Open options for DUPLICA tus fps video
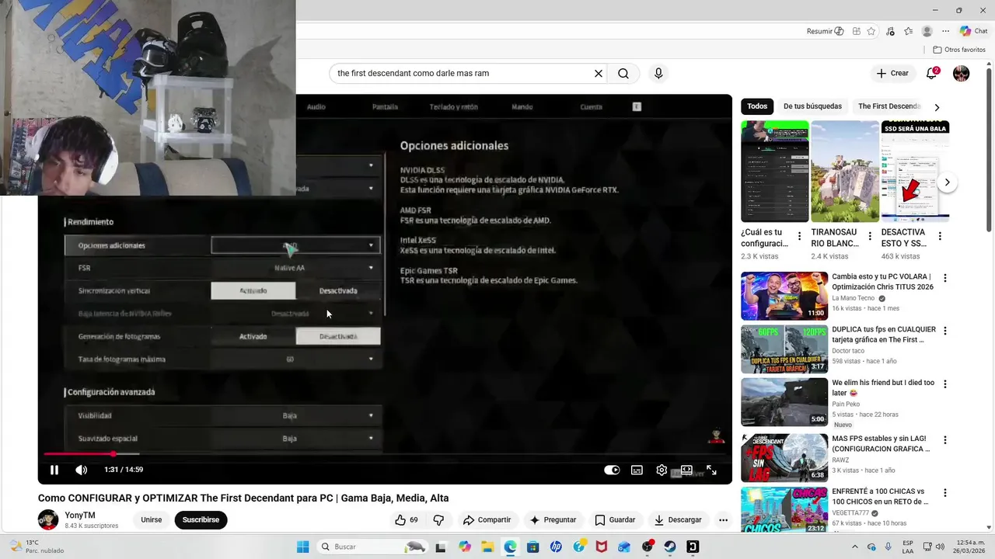The height and width of the screenshot is (559, 995). point(945,331)
